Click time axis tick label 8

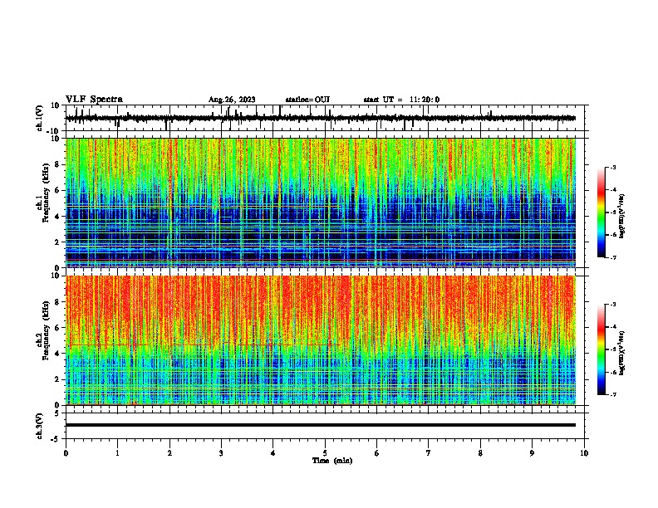[x=480, y=453]
